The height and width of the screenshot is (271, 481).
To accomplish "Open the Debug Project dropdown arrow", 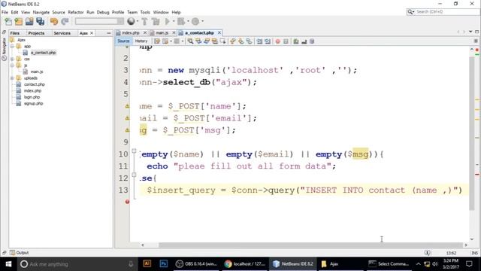I will pyautogui.click(x=188, y=22).
